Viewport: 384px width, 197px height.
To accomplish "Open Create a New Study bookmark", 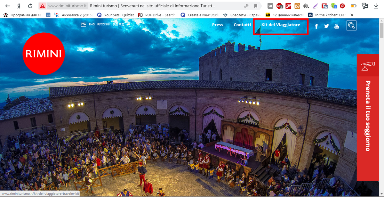I will coord(199,15).
